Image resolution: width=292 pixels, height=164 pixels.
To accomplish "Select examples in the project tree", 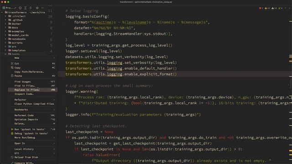I will pyautogui.click(x=18, y=31).
